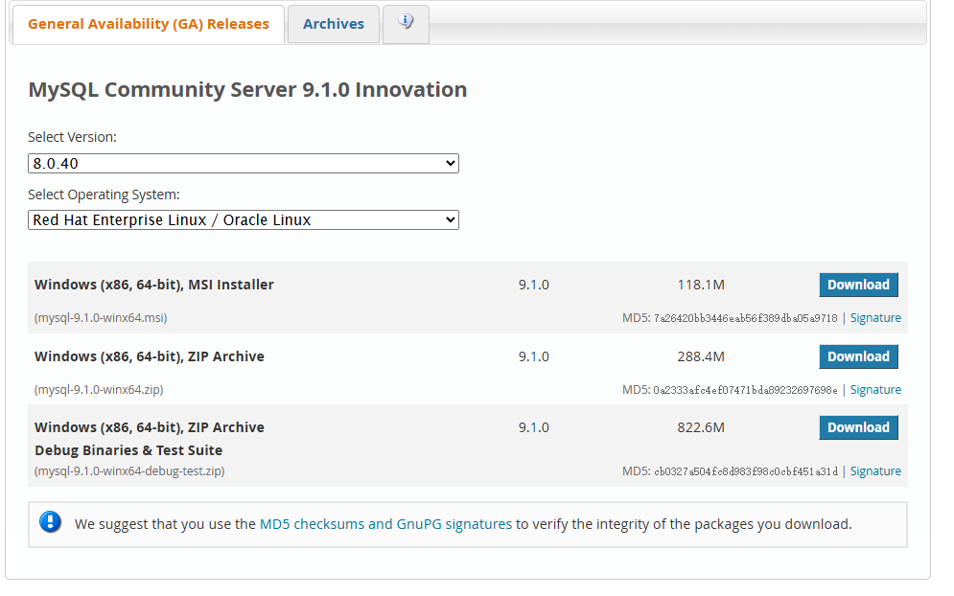Download the 288.4M ZIP Archive
This screenshot has width=954, height=596.
pos(858,356)
